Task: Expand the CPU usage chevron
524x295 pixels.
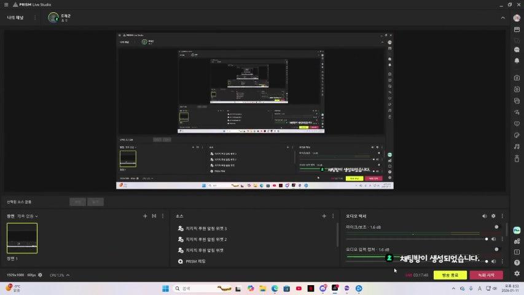Action: [68, 275]
